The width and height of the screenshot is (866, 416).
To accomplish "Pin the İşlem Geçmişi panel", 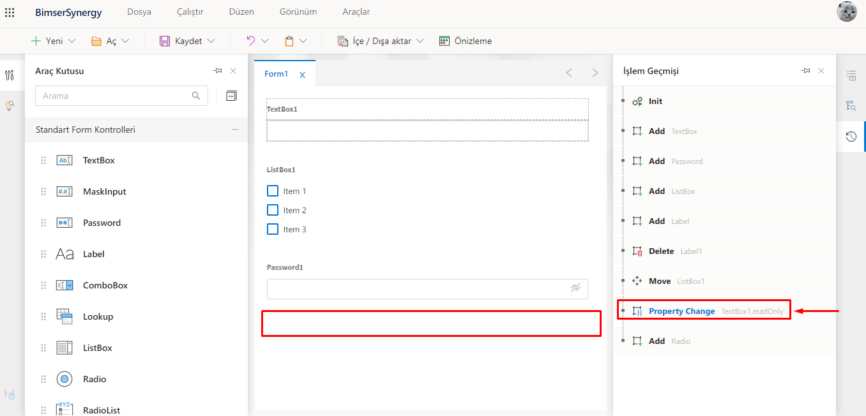I will [x=805, y=71].
